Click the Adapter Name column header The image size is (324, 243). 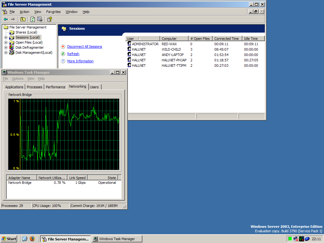tap(22, 178)
